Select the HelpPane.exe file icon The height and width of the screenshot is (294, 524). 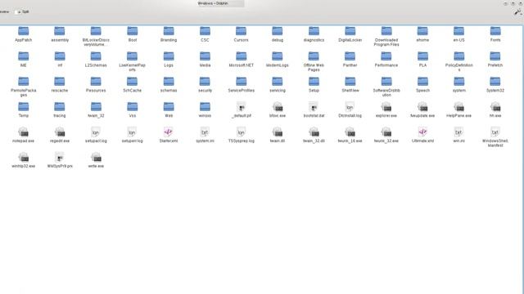[x=458, y=107]
